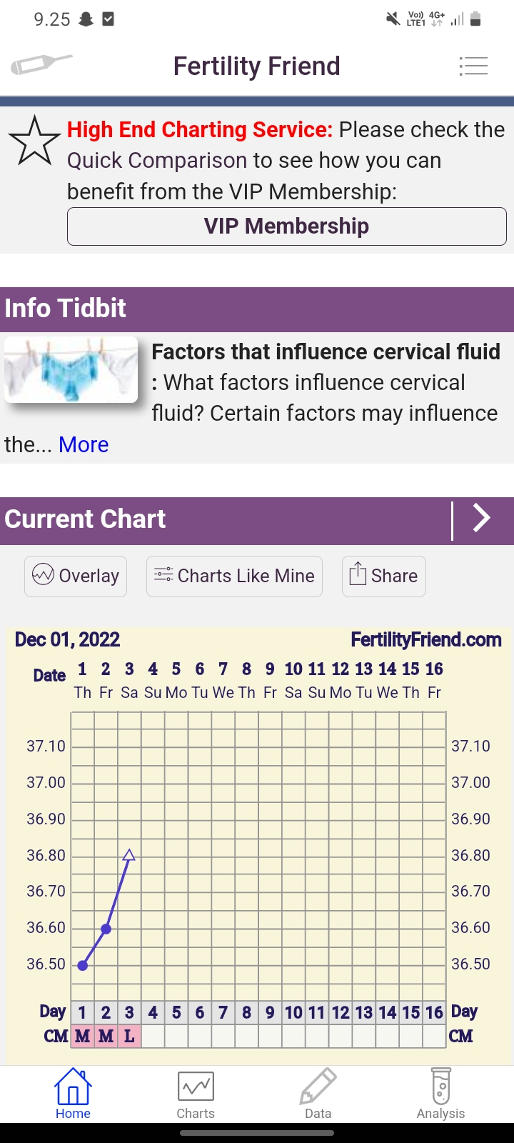The image size is (514, 1143).
Task: Select the day 1 temperature point
Action: (83, 965)
